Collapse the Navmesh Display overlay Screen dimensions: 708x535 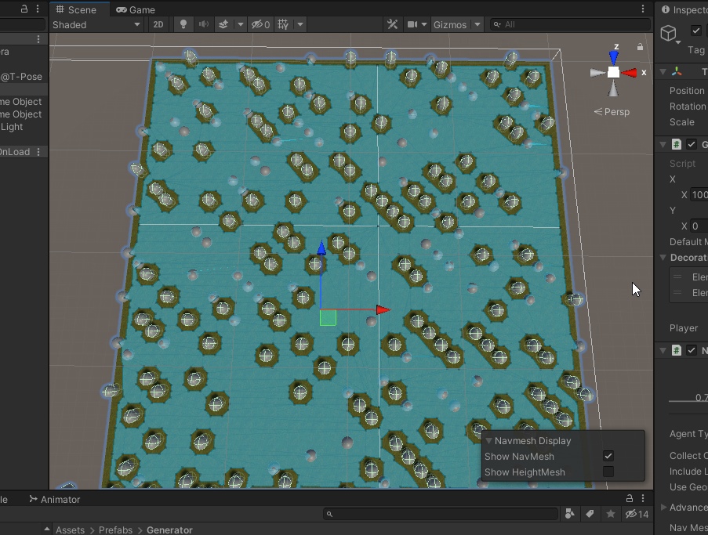tap(489, 441)
